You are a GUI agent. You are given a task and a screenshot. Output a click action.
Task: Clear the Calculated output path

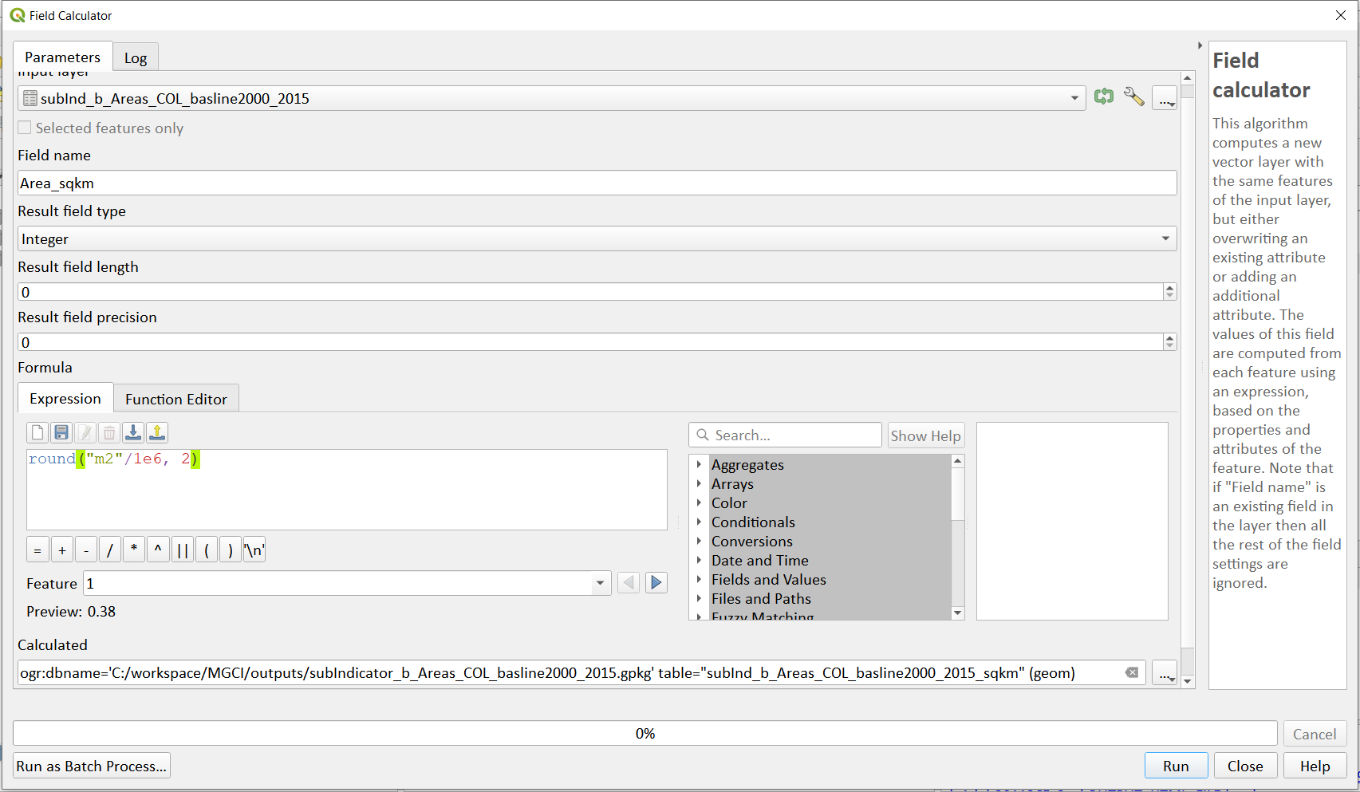[x=1131, y=672]
